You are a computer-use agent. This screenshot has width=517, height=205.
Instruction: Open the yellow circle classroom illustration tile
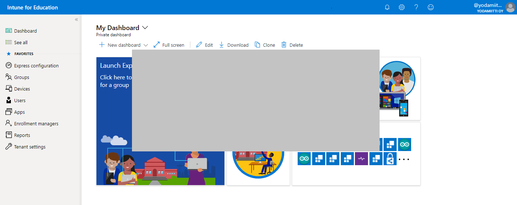(258, 168)
